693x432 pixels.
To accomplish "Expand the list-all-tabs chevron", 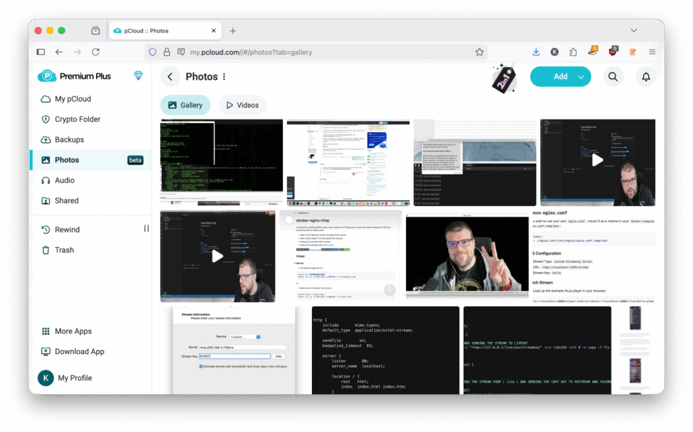I will pos(633,30).
